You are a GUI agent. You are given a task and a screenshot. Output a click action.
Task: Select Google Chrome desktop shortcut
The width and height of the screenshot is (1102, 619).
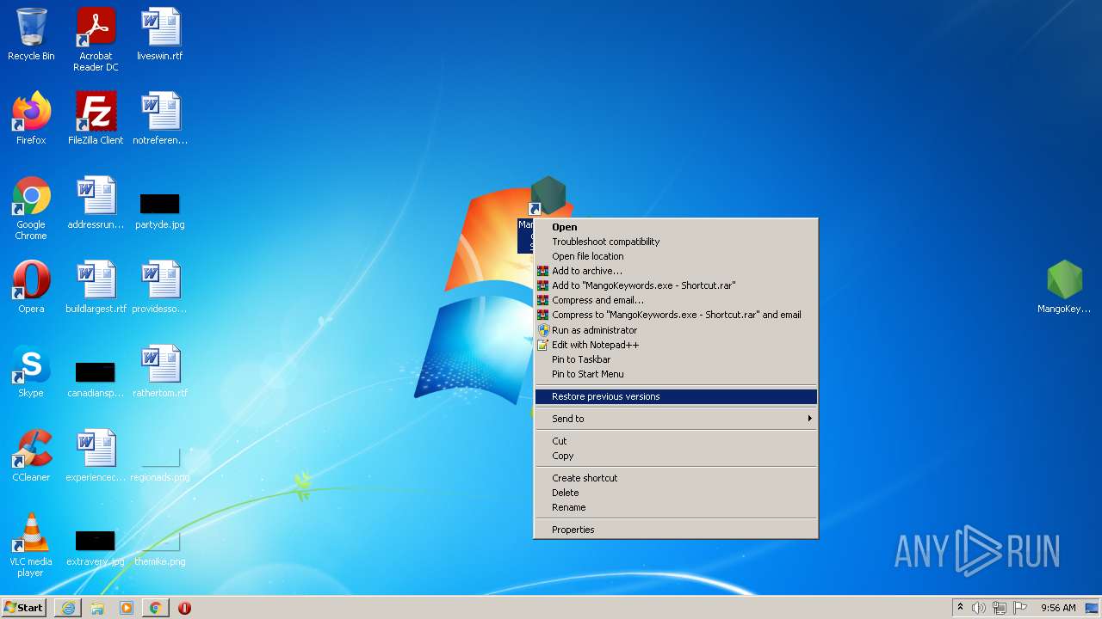[x=31, y=208]
